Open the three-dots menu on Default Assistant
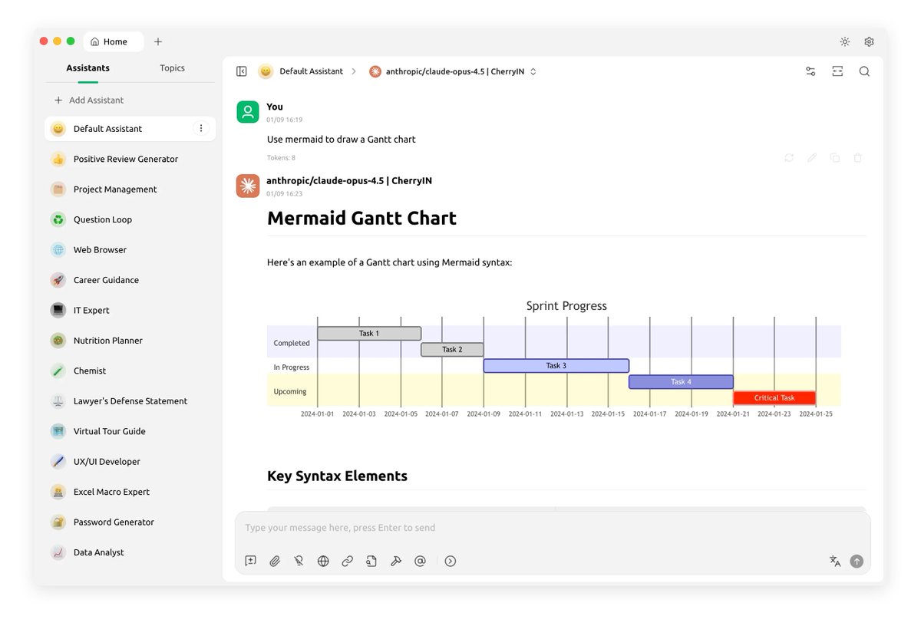 pos(201,129)
